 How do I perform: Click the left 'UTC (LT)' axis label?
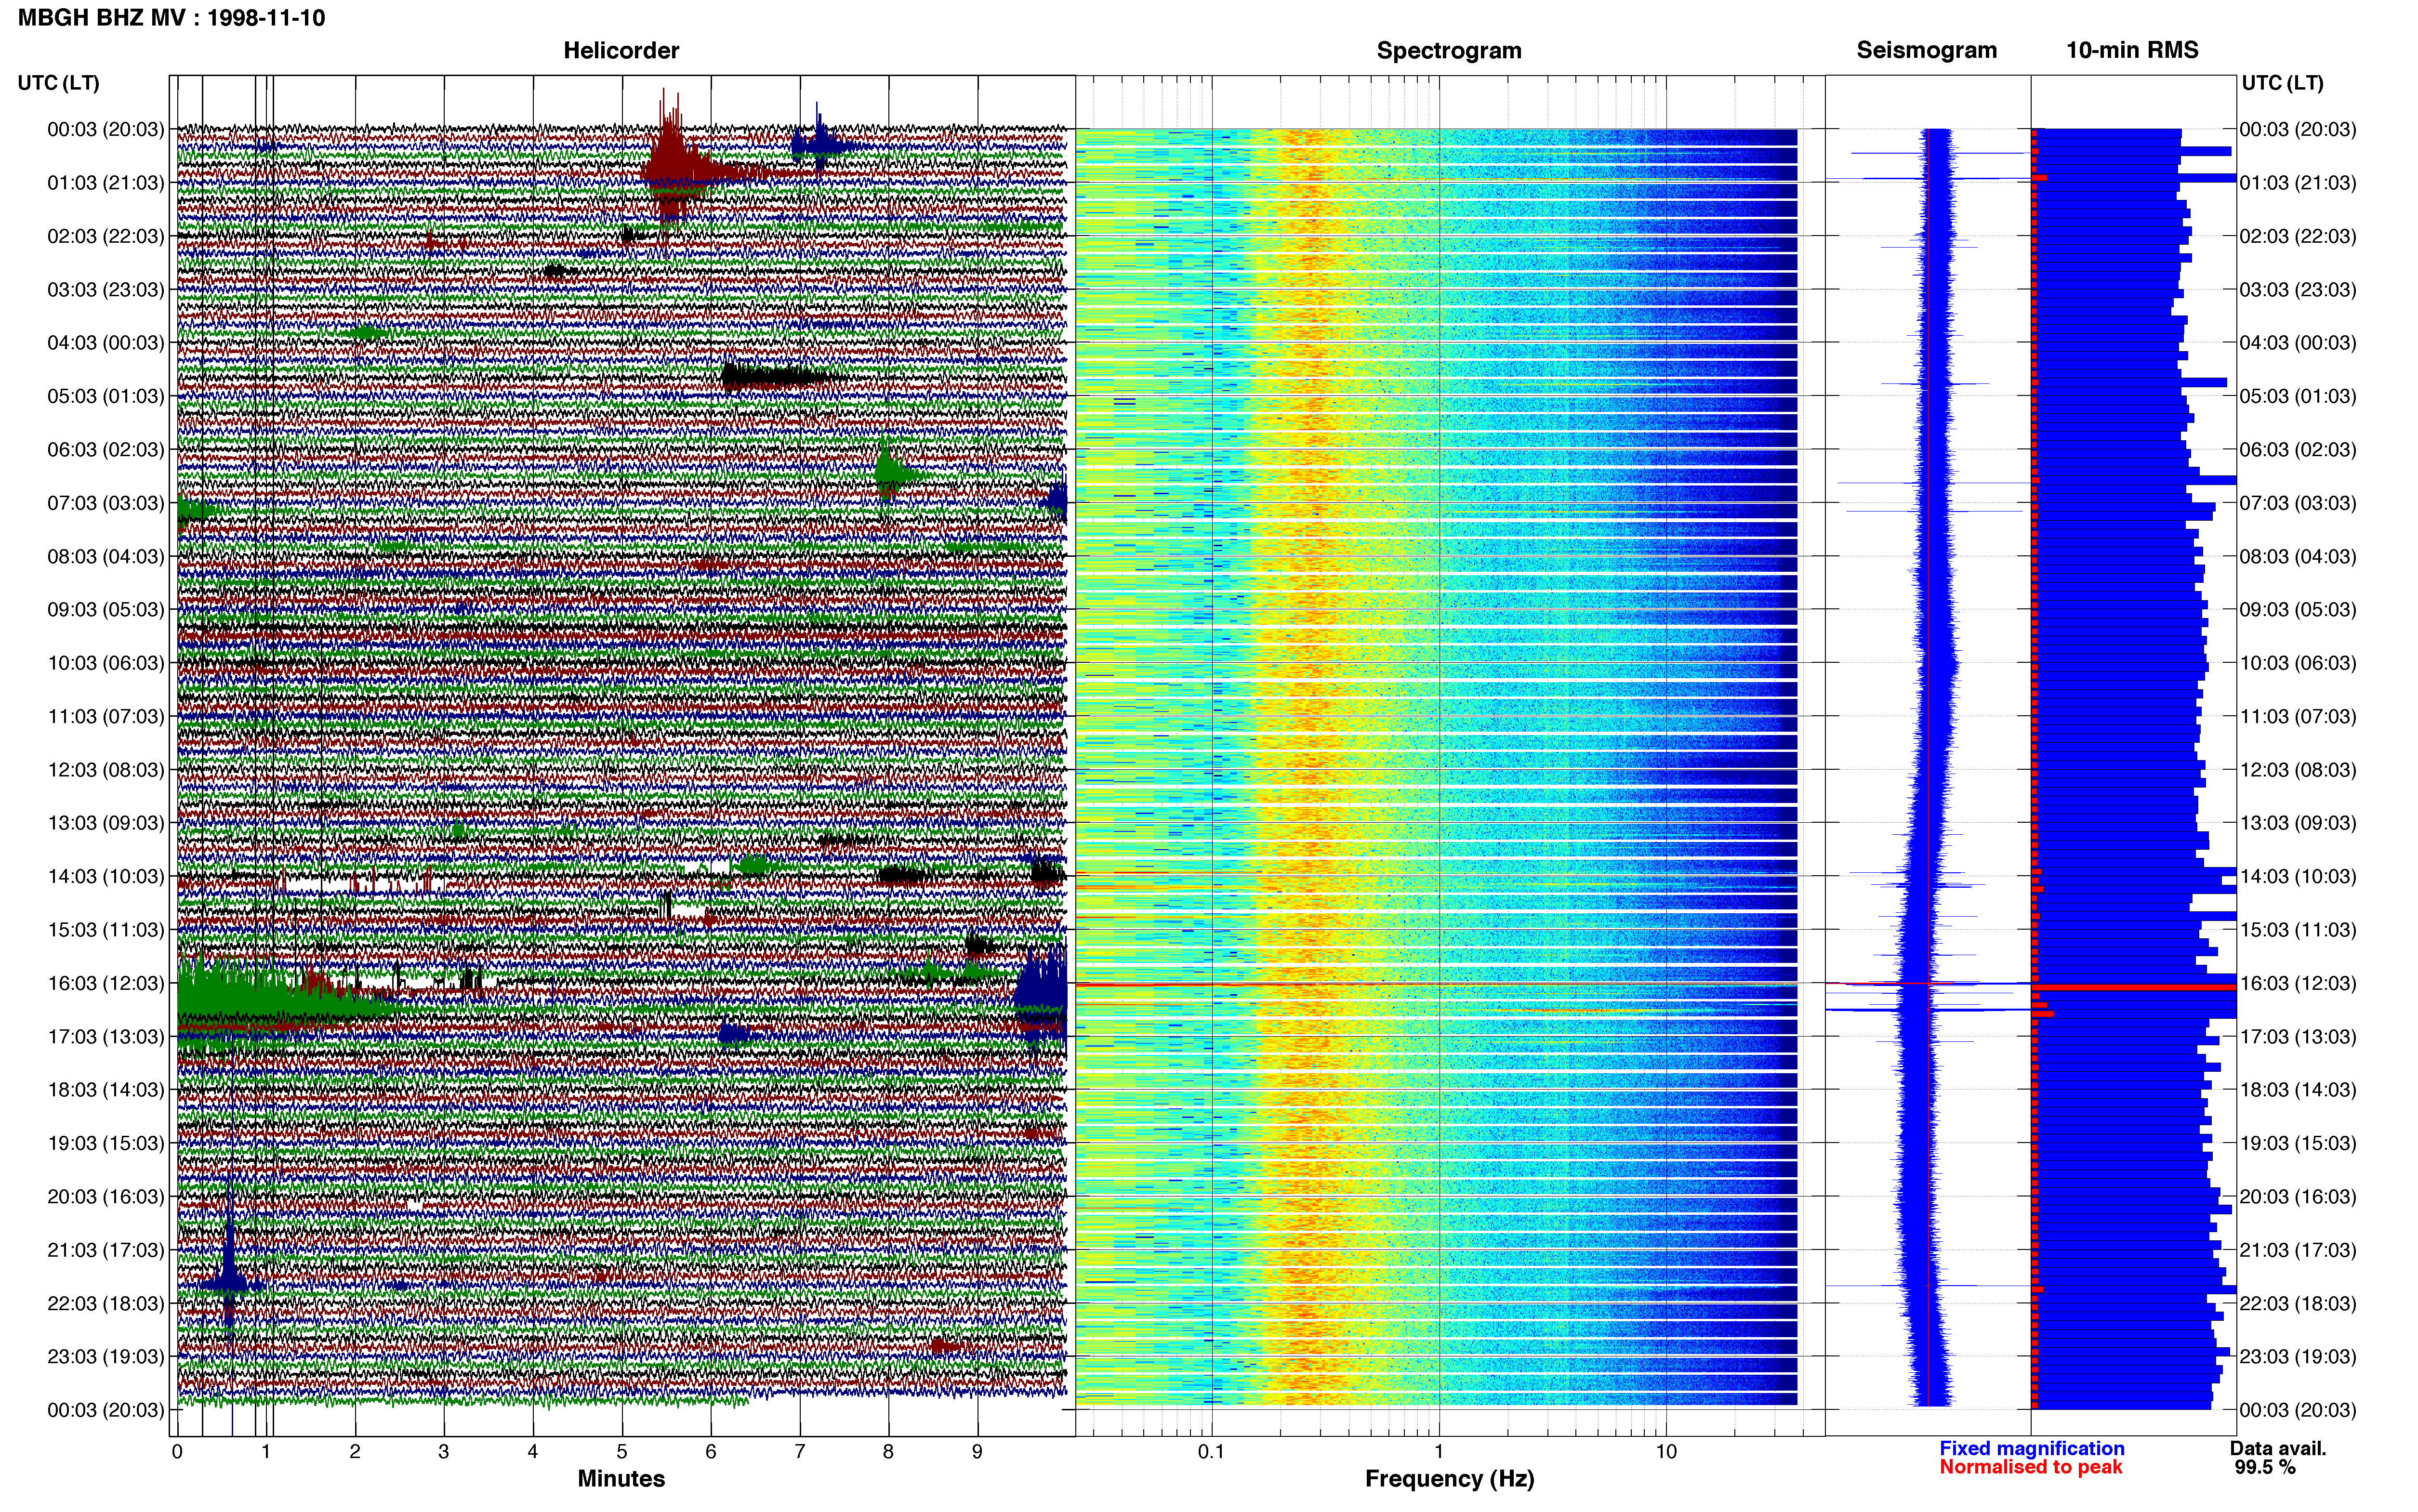pos(58,83)
